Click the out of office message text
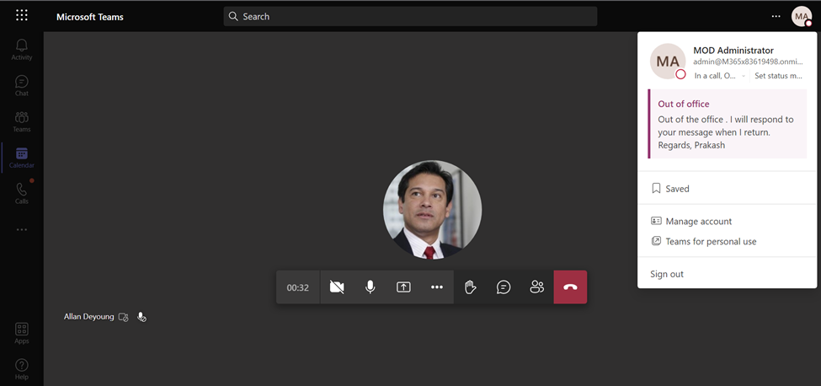 [726, 132]
